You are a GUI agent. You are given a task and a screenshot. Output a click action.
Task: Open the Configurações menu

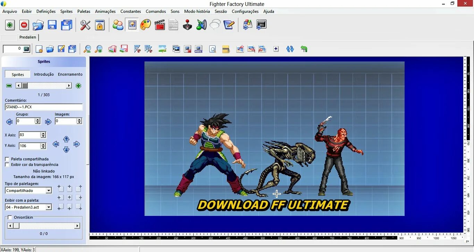point(245,11)
